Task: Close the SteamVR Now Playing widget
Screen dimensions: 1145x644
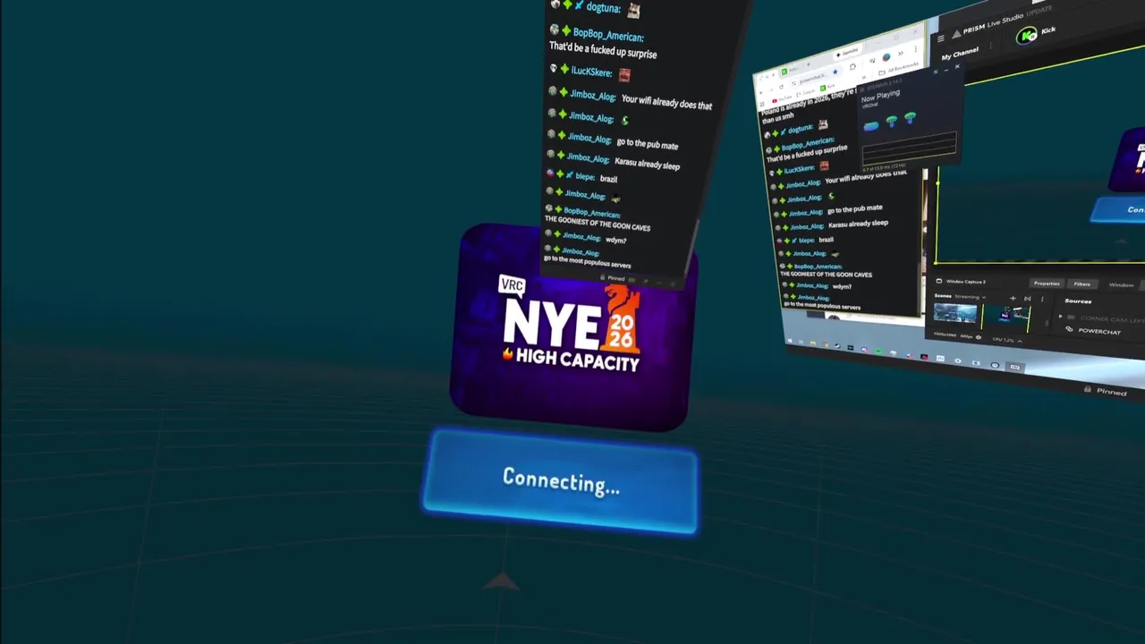Action: 957,66
